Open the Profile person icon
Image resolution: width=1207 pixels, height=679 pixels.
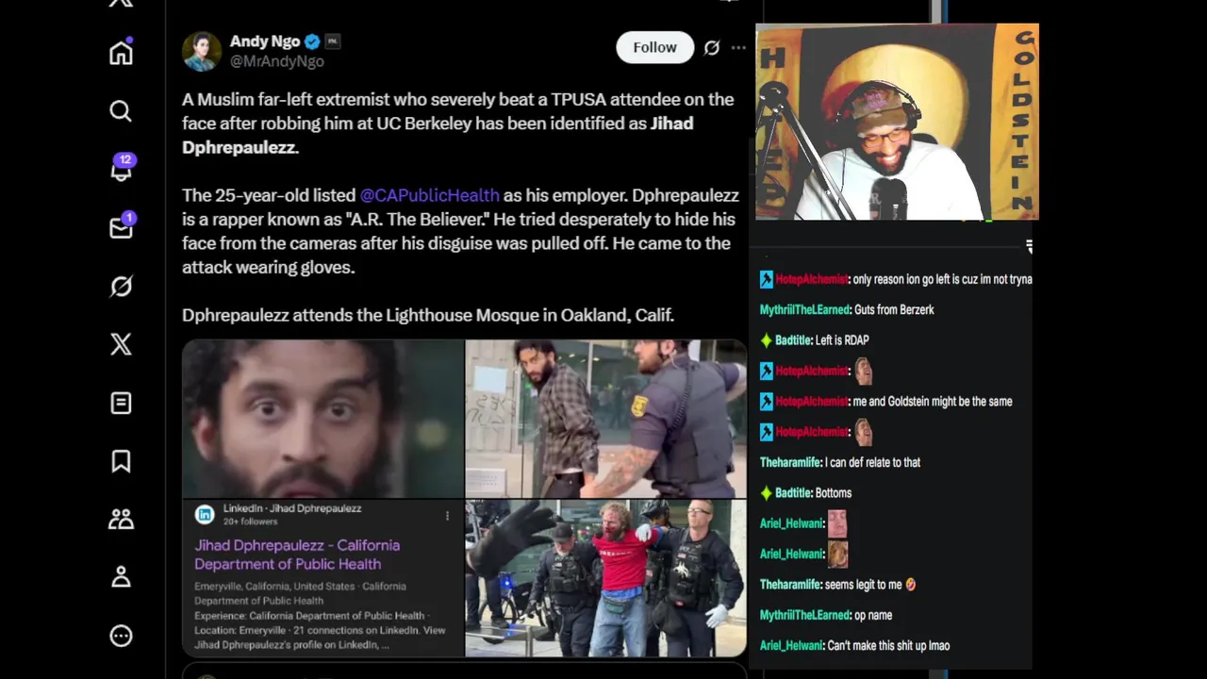121,577
